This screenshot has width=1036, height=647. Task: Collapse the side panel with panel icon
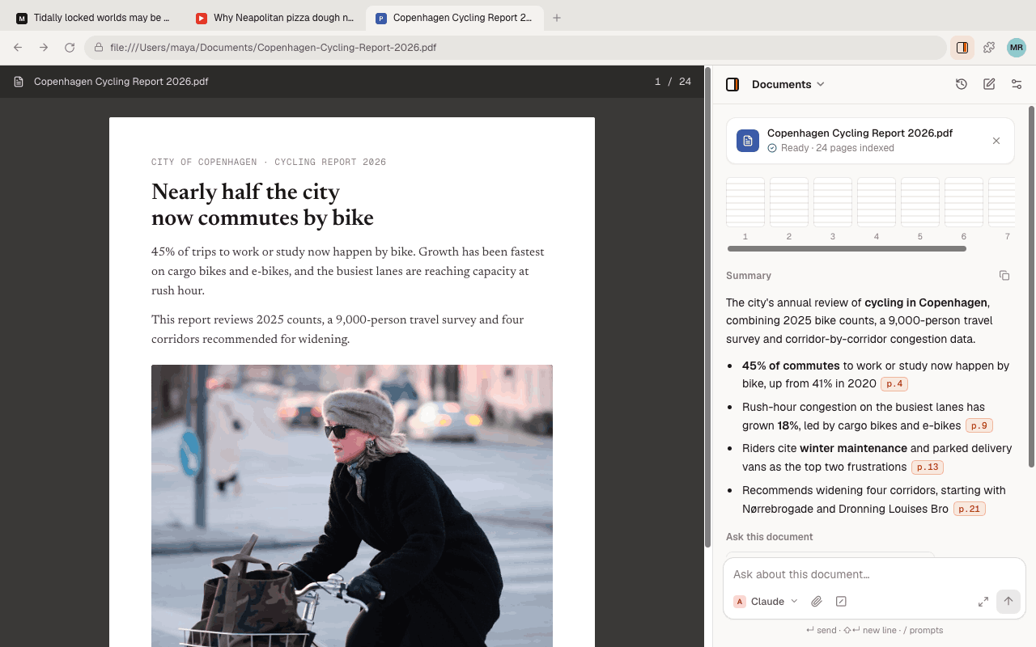pos(732,84)
